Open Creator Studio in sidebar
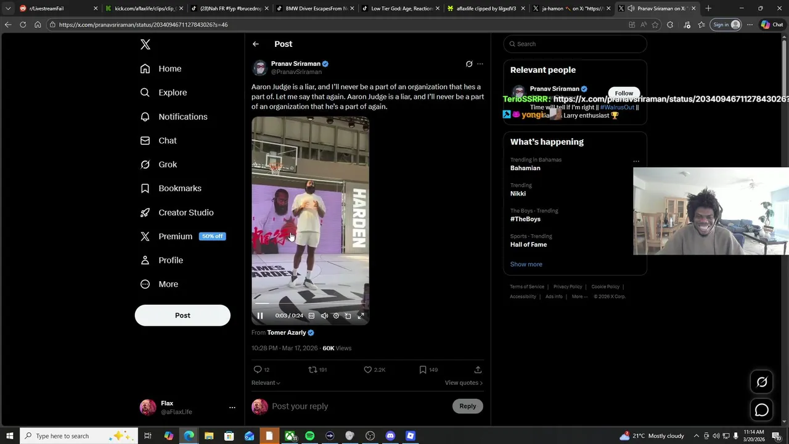This screenshot has height=444, width=789. 177,212
